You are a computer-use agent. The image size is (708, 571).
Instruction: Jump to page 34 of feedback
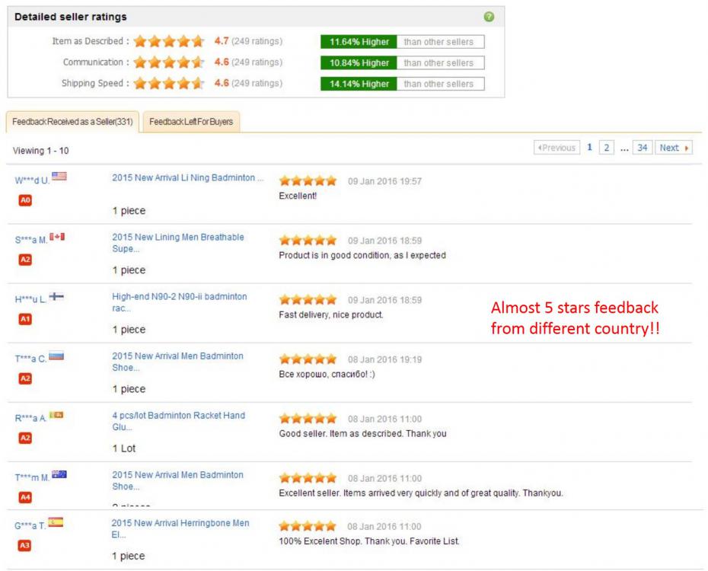[x=642, y=148]
